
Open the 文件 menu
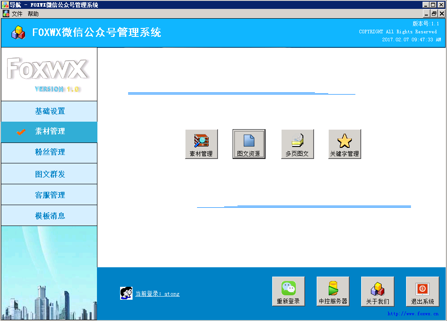pyautogui.click(x=17, y=14)
